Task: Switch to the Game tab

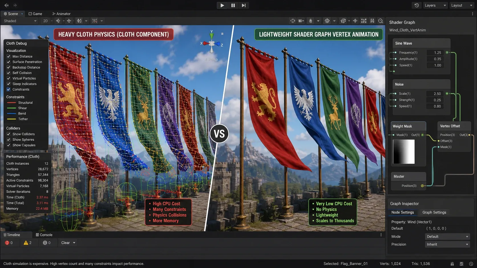Action: point(35,14)
